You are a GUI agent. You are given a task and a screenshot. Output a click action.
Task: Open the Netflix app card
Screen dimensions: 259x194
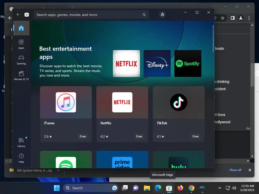122,114
